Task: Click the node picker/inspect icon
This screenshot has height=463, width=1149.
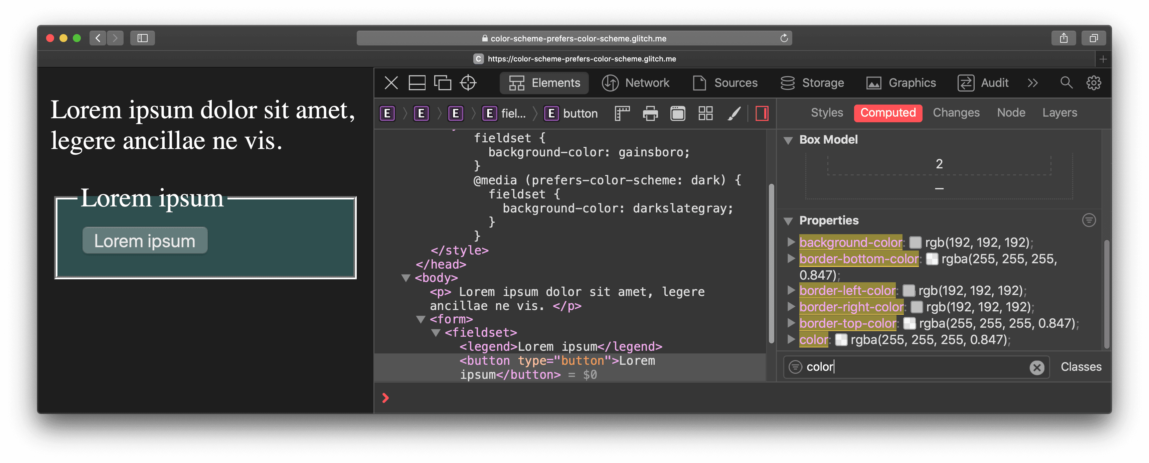Action: 469,83
